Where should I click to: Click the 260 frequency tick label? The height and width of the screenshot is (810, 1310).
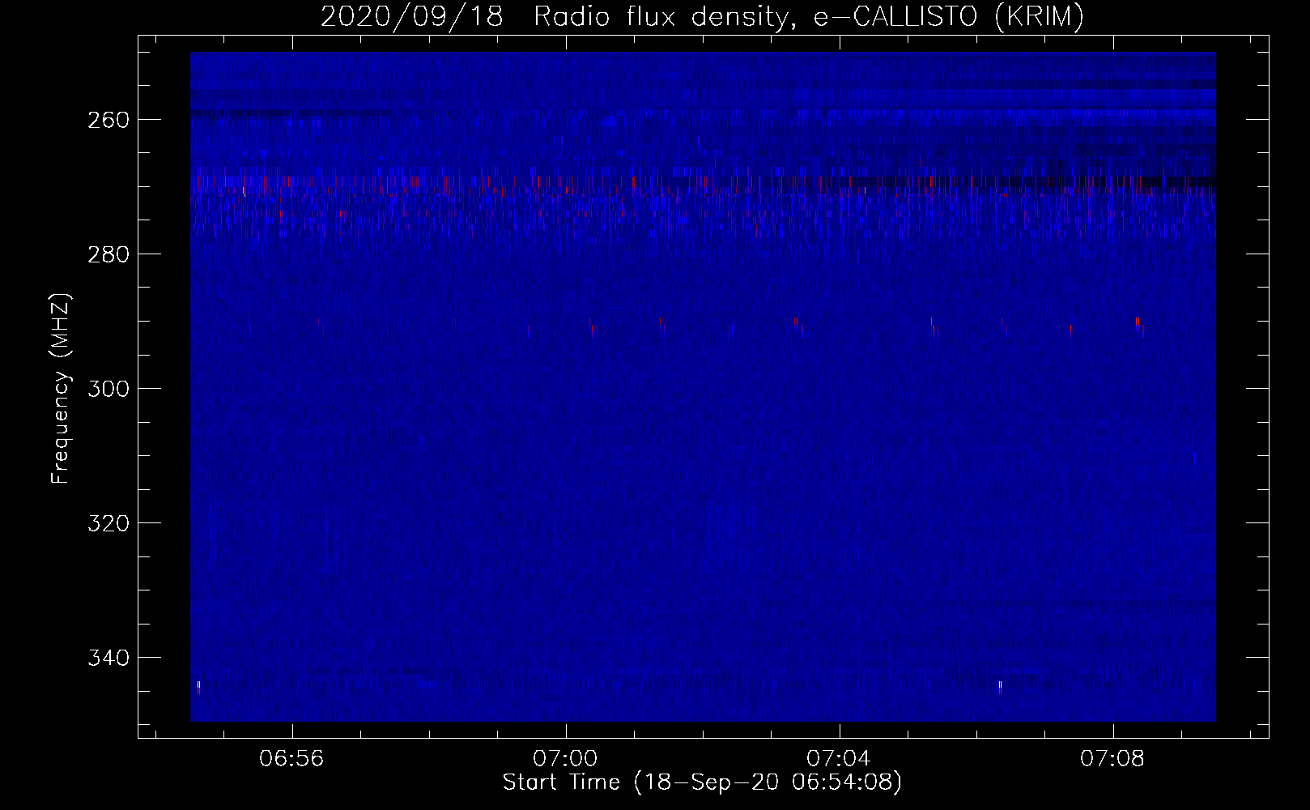[x=108, y=120]
